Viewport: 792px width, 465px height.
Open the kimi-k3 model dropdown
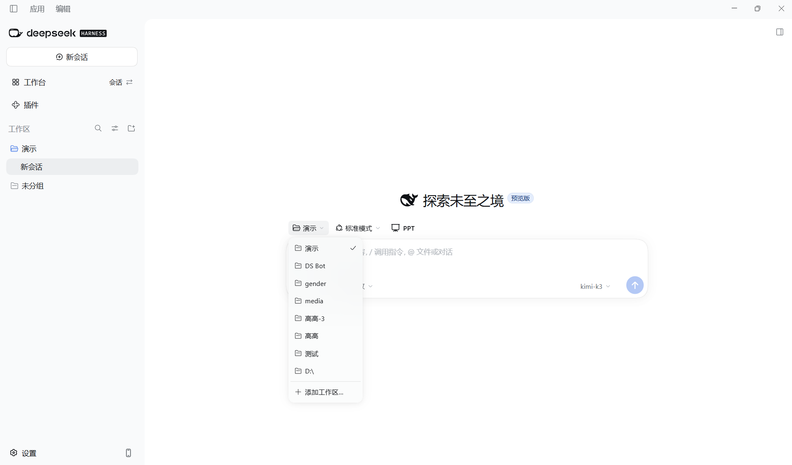pyautogui.click(x=595, y=286)
